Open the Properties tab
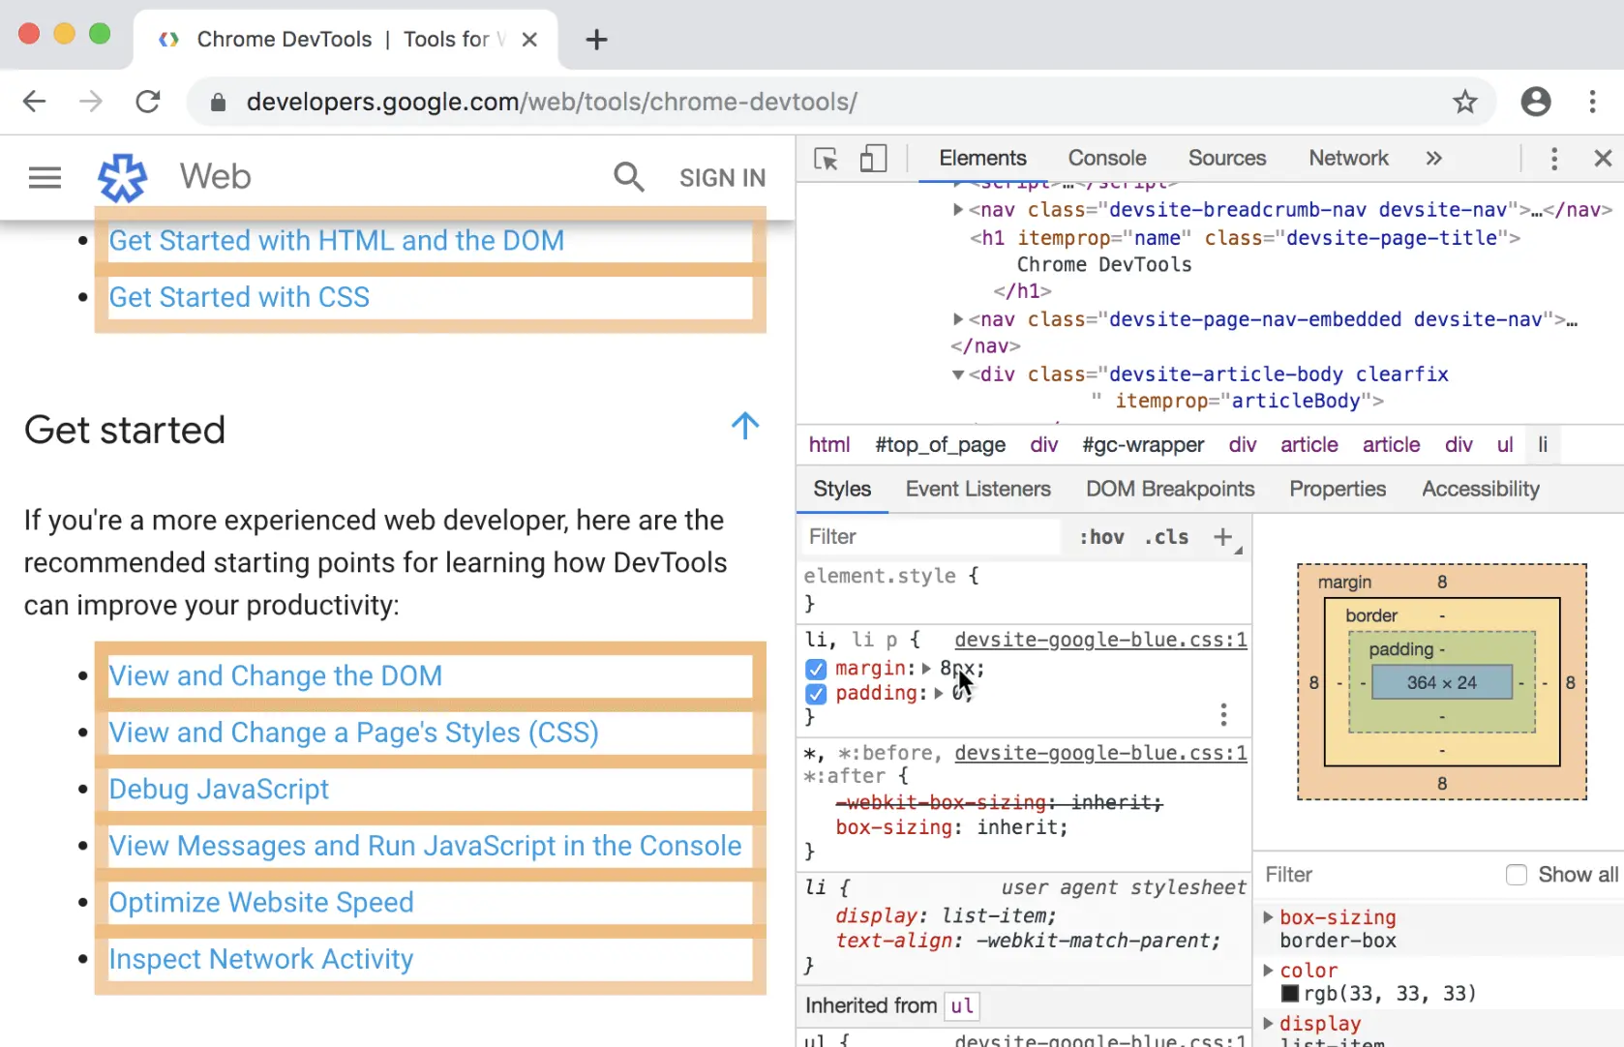The height and width of the screenshot is (1047, 1624). tap(1338, 490)
